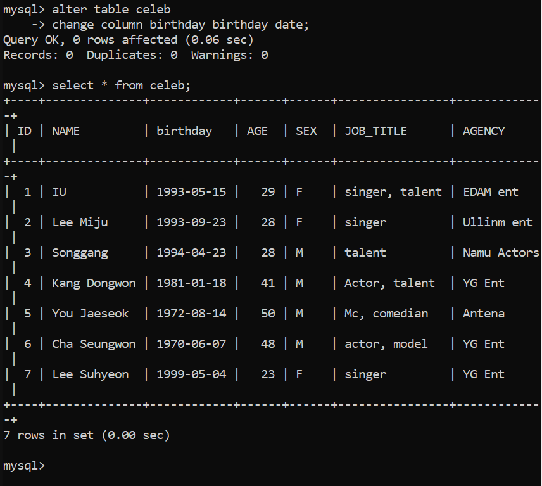Click the agency value 'Namu Actors'
Viewport: 542px width, 486px height.
point(501,253)
